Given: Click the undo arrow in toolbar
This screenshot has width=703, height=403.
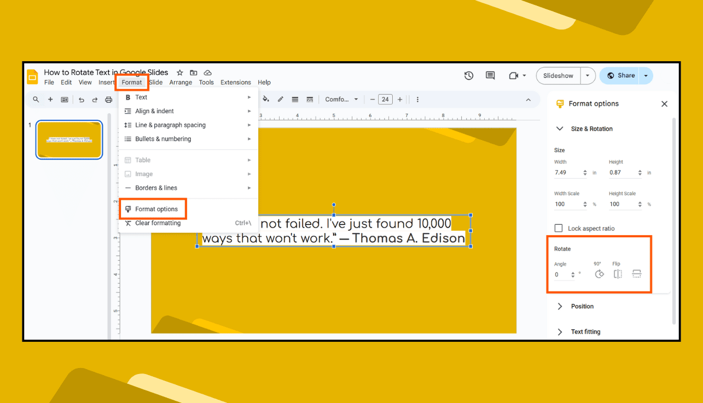Looking at the screenshot, I should coord(82,100).
